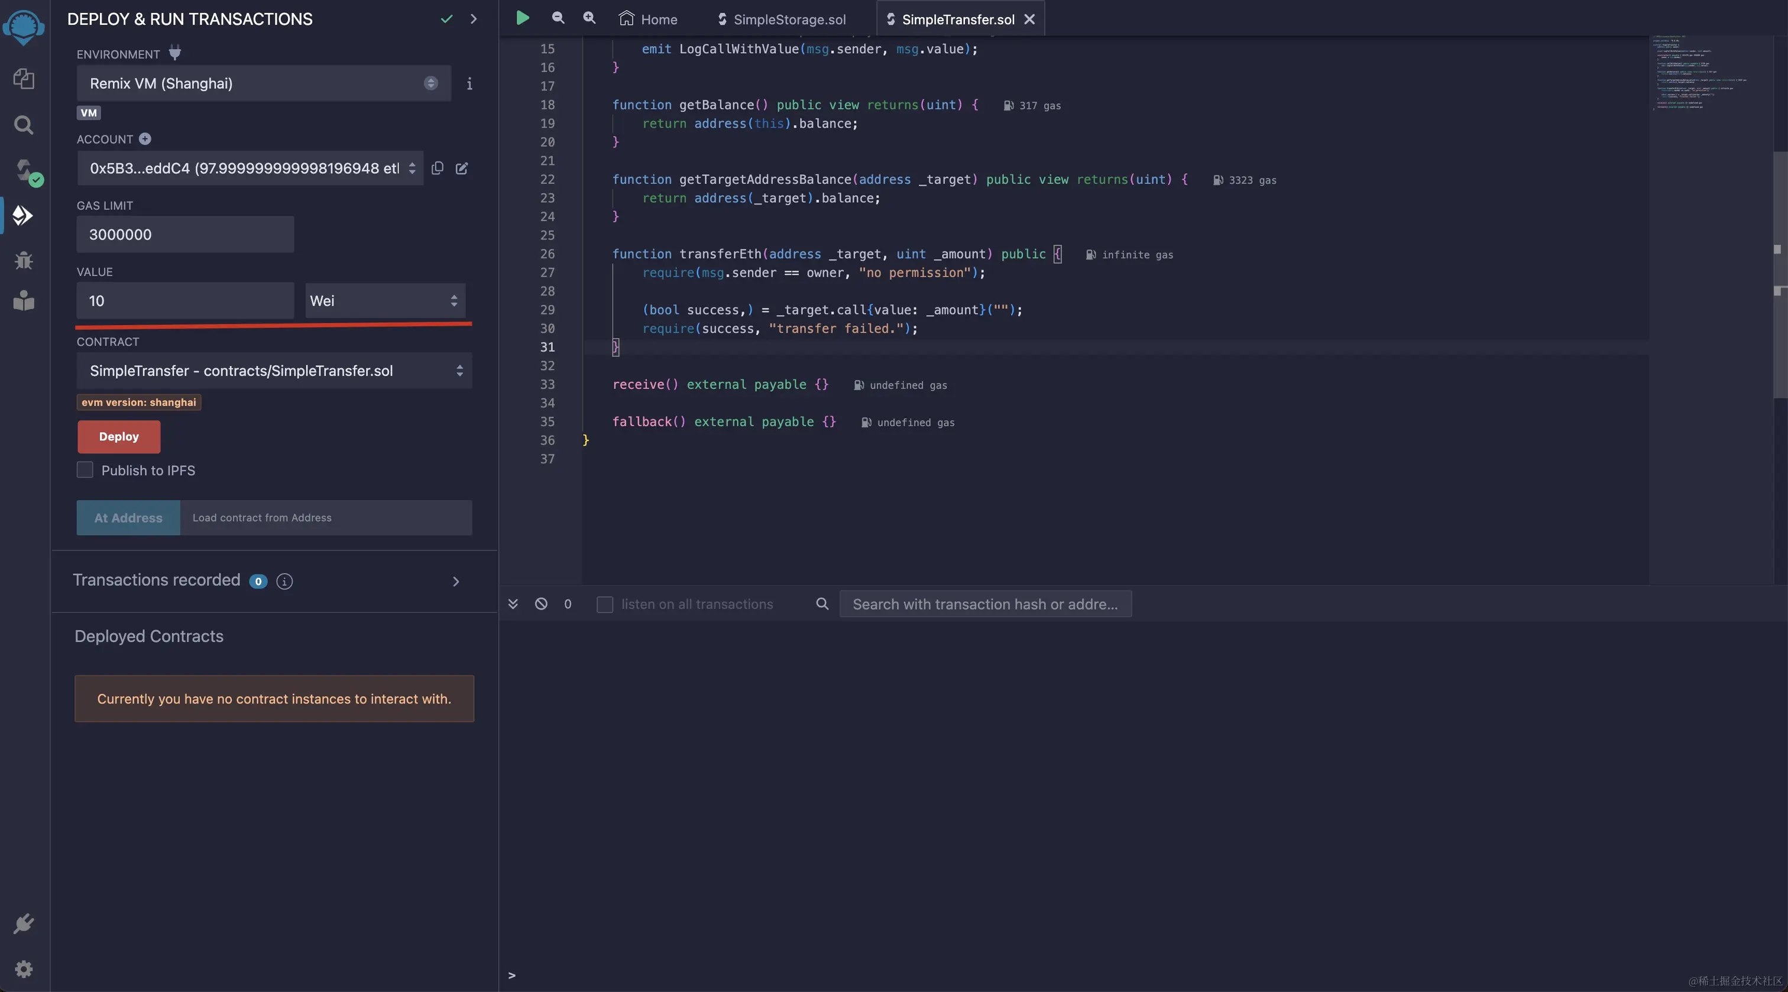Image resolution: width=1788 pixels, height=992 pixels.
Task: Open the File Explorer sidebar icon
Action: pos(24,79)
